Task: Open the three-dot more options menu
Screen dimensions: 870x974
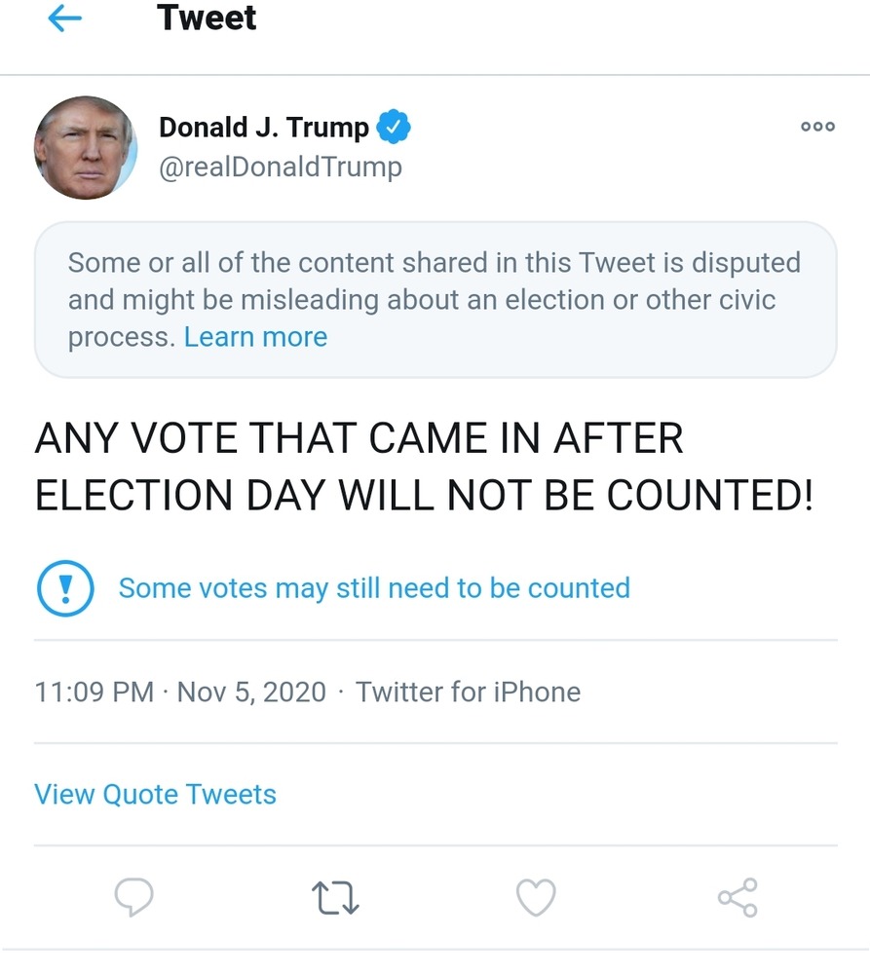Action: point(817,127)
